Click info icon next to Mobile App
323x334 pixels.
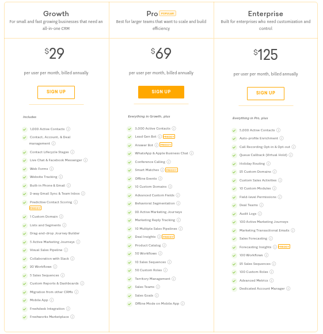[51, 300]
